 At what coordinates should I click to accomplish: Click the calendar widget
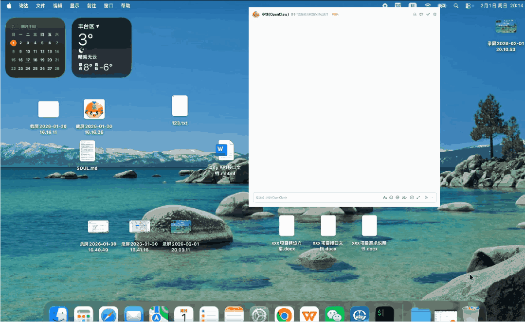[35, 48]
